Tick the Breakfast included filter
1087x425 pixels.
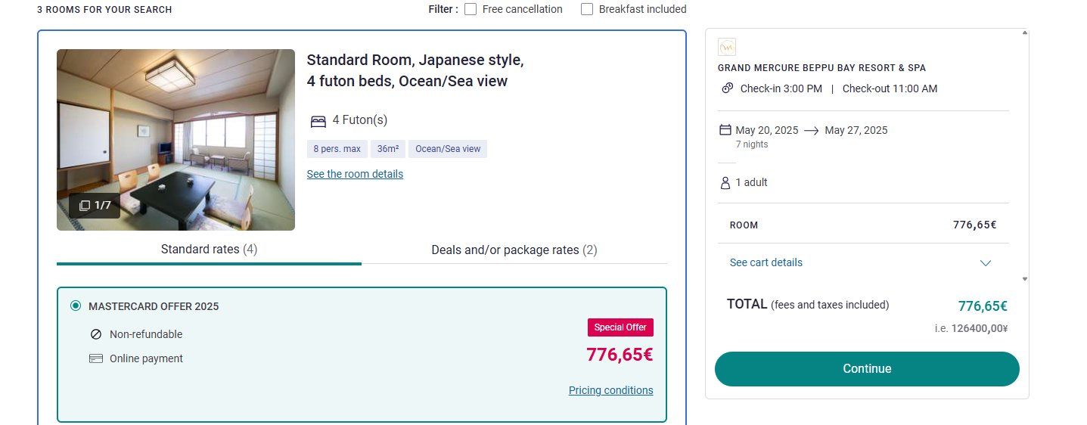[x=587, y=9]
